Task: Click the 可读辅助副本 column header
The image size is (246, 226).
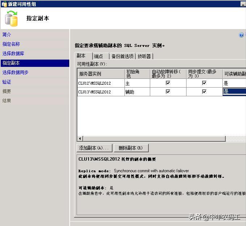Action: [234, 74]
